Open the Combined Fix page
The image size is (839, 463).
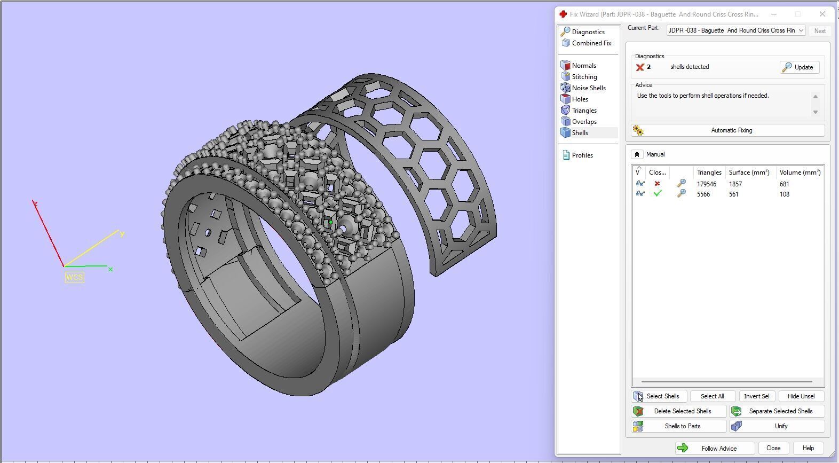[591, 43]
